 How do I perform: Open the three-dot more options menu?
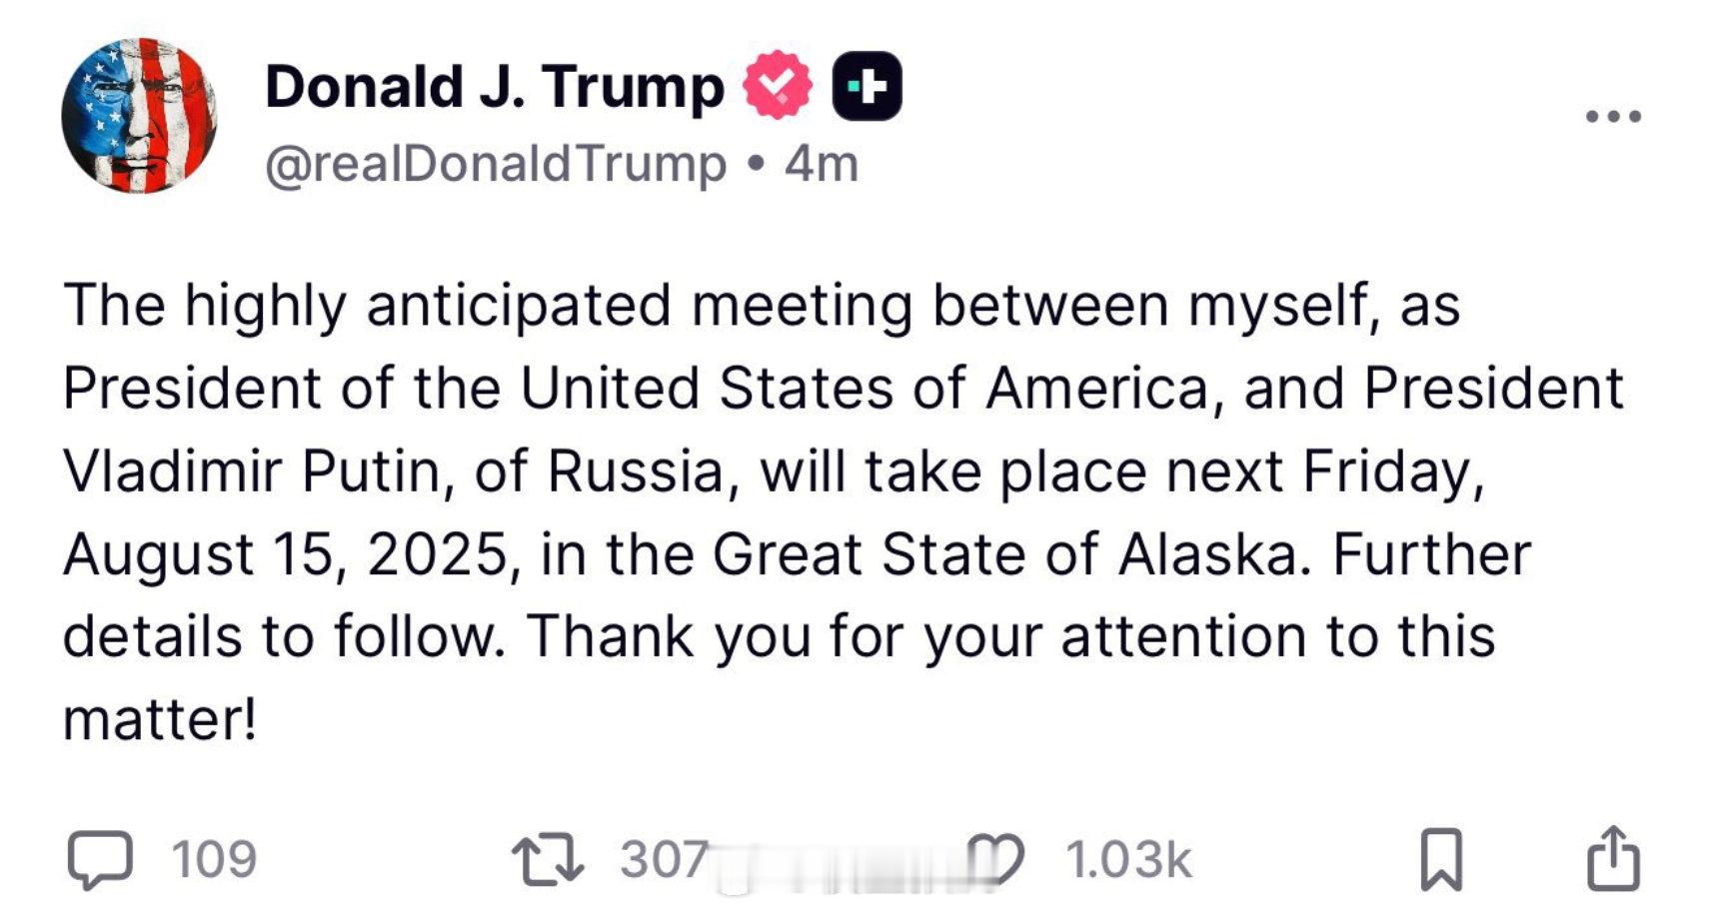1614,117
